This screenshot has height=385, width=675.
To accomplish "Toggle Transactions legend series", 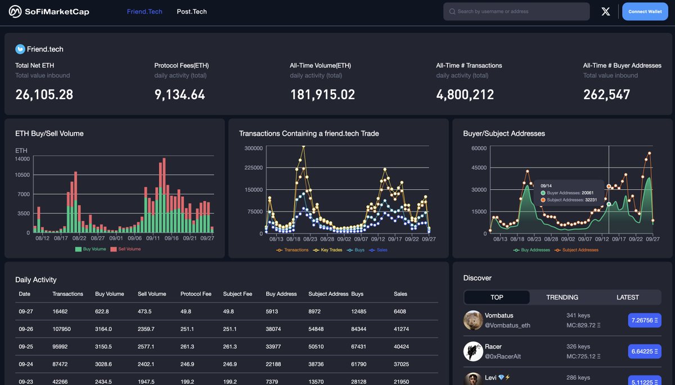I will [x=292, y=250].
